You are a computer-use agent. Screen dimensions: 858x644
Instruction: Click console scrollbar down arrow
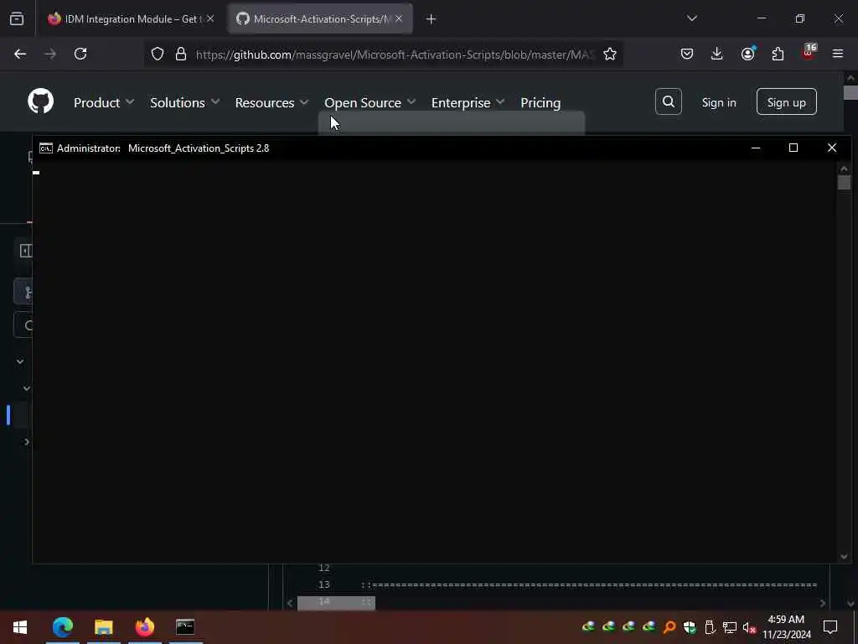click(843, 557)
